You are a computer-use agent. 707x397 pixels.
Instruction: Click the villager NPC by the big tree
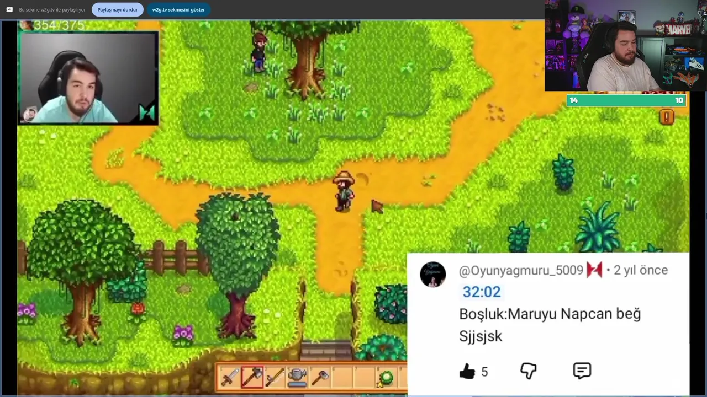[259, 52]
